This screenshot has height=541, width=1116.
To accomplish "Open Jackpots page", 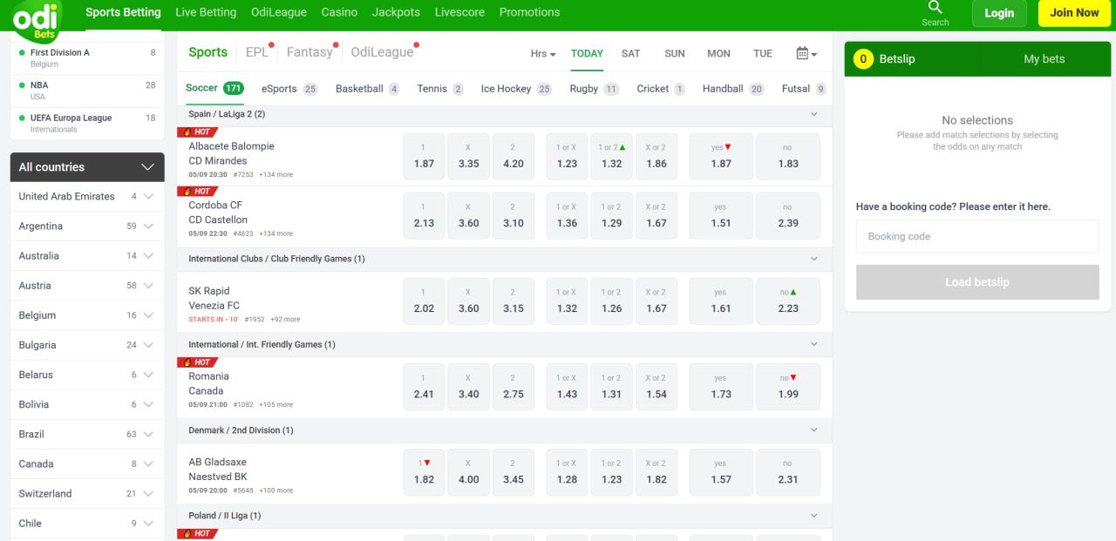I will 396,12.
